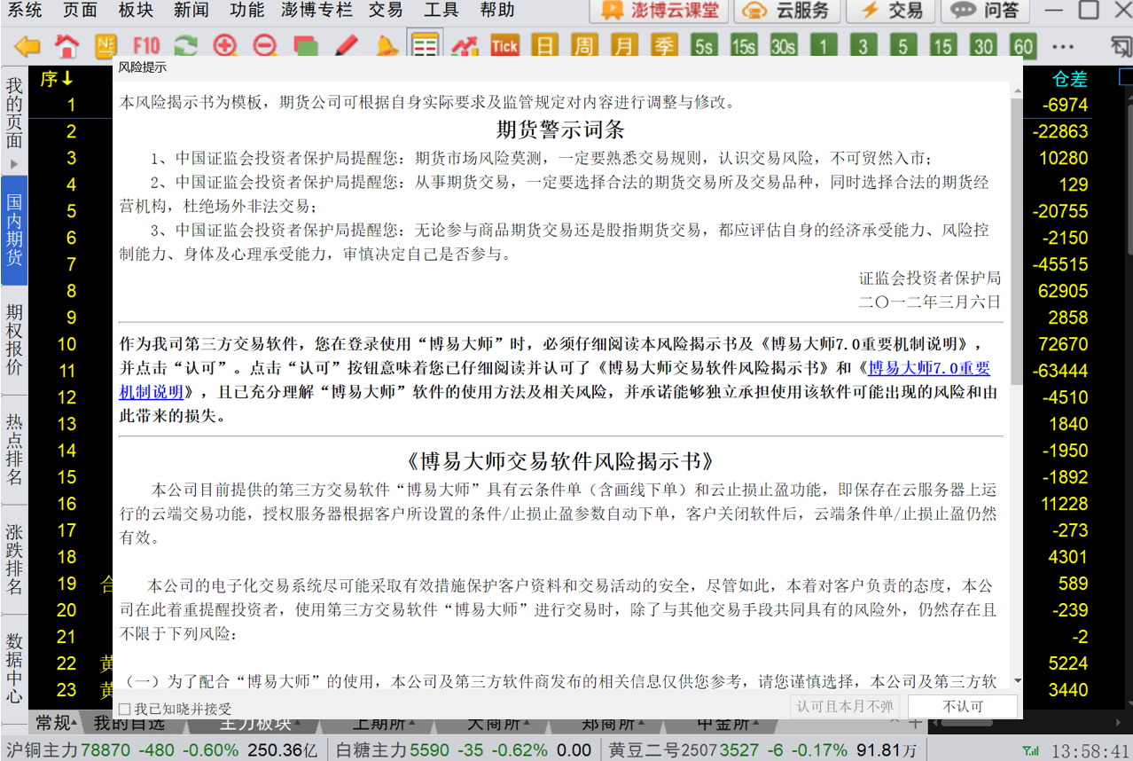Viewport: 1133px width, 761px height.
Task: Open the 博易大师7.0重要机制说明 link
Action: (928, 368)
